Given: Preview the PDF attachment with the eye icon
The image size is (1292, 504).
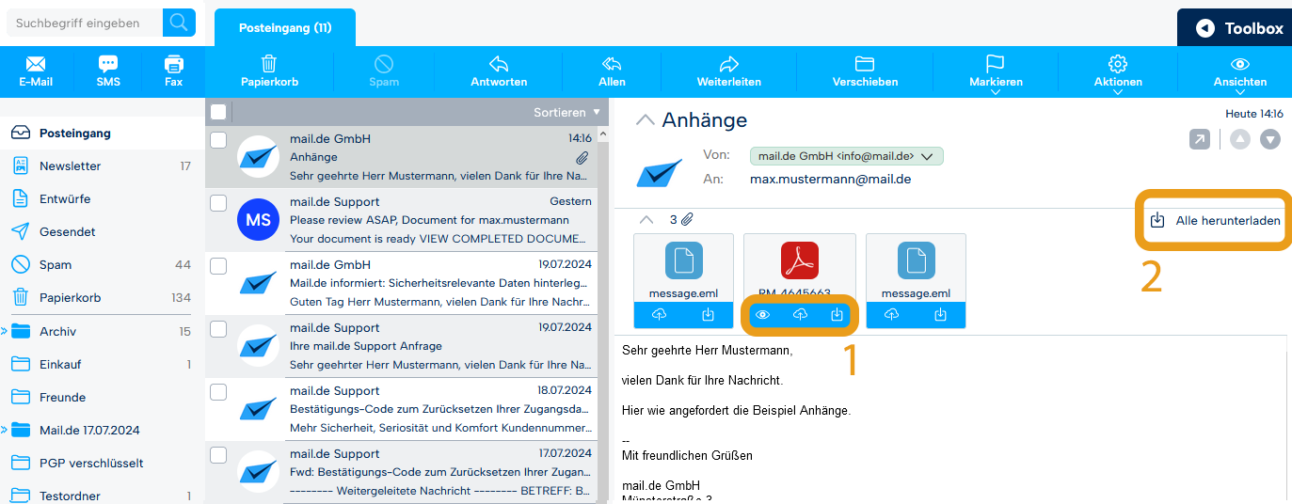Looking at the screenshot, I should tap(762, 315).
